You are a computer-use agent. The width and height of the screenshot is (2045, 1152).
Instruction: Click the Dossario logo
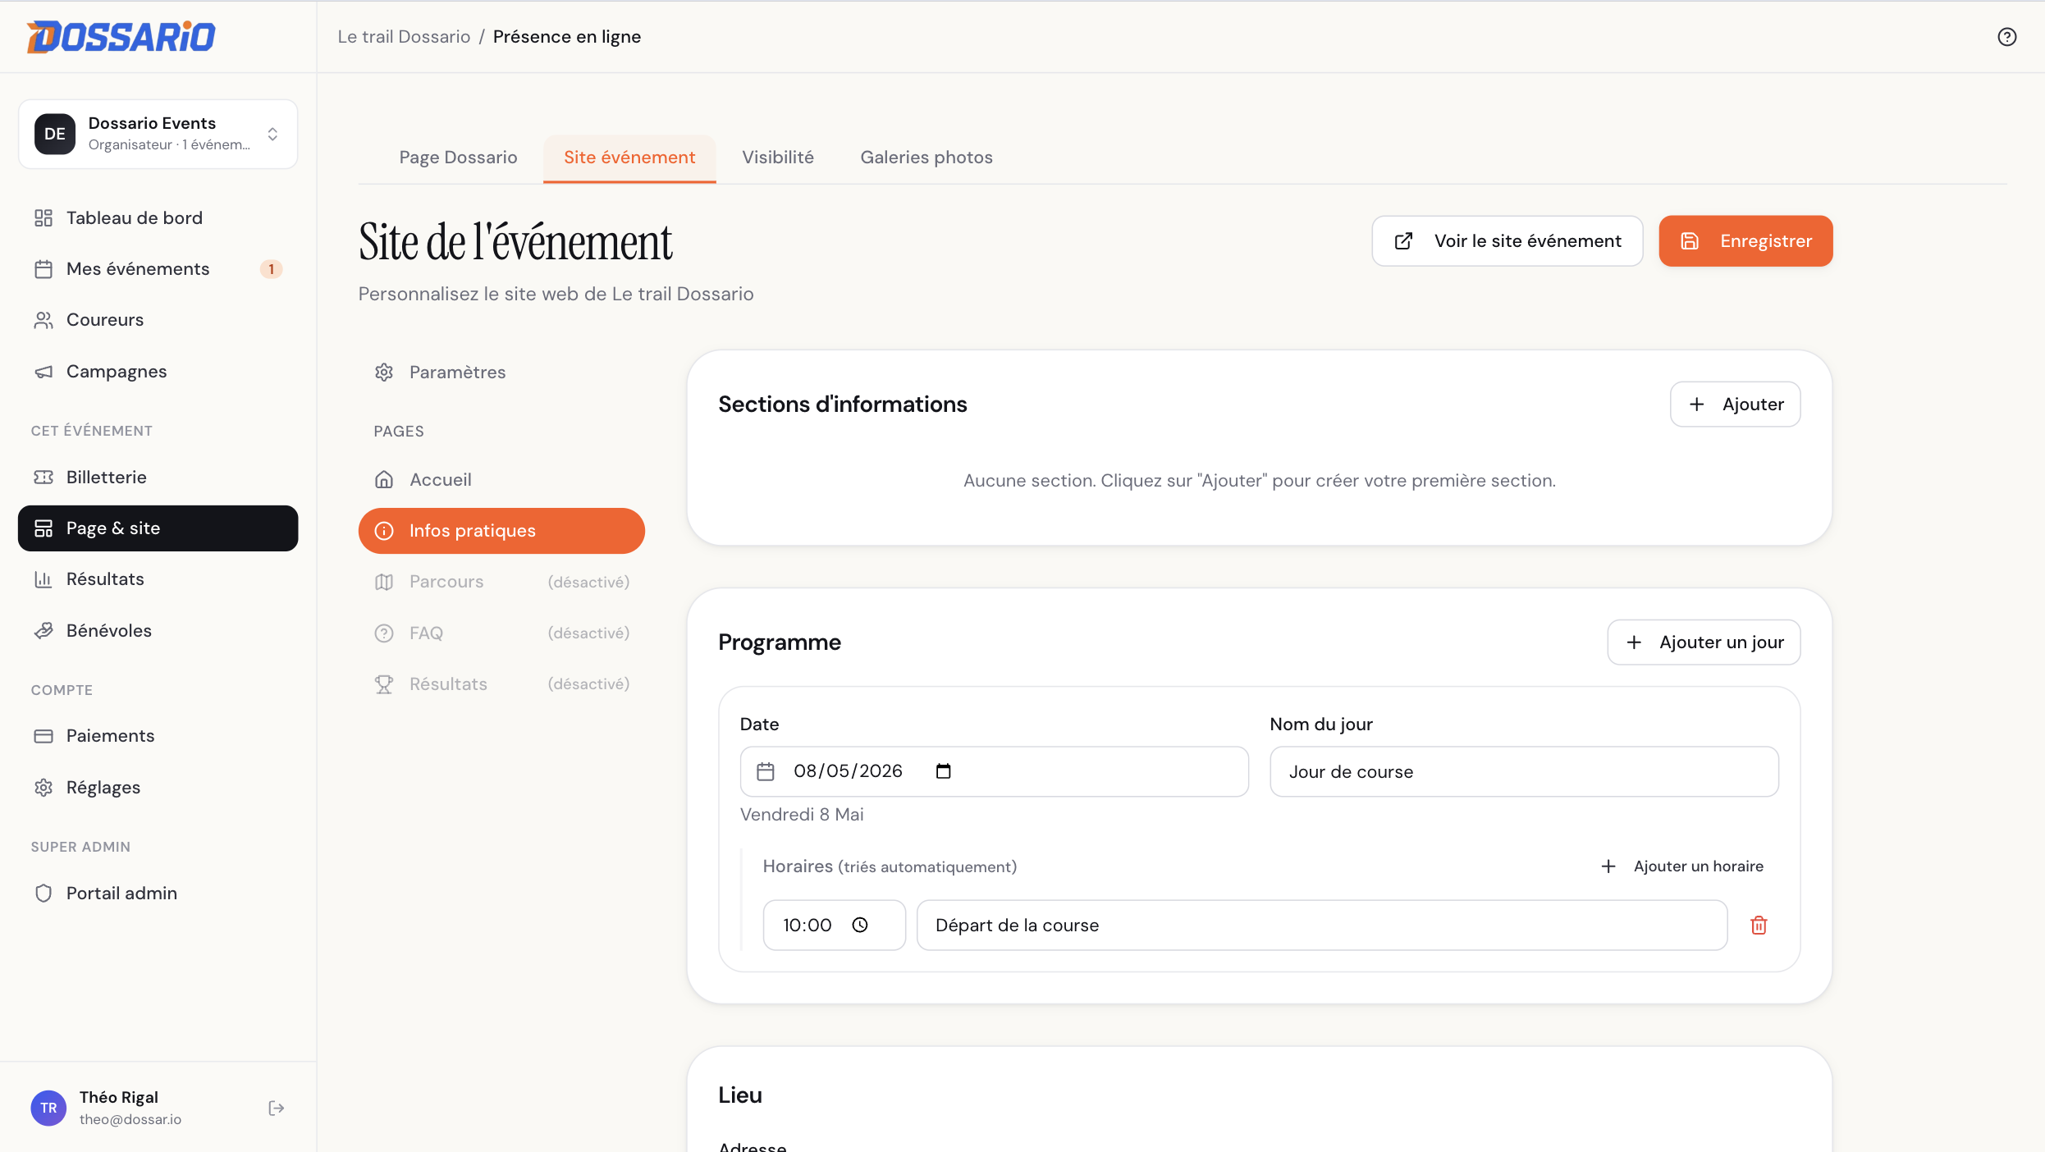(121, 37)
